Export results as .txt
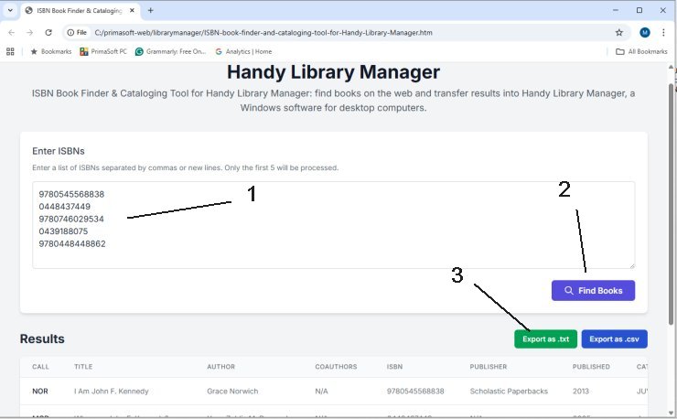 pyautogui.click(x=545, y=338)
